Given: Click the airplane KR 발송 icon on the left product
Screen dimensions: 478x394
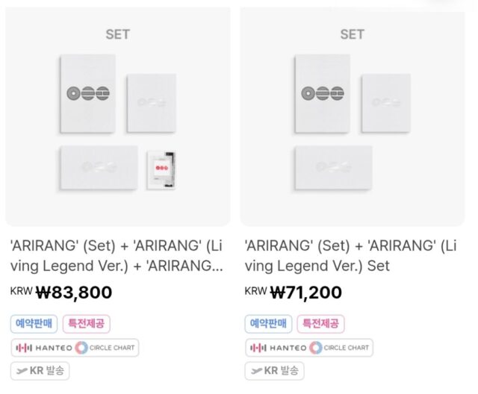Looking at the screenshot, I should [22, 371].
